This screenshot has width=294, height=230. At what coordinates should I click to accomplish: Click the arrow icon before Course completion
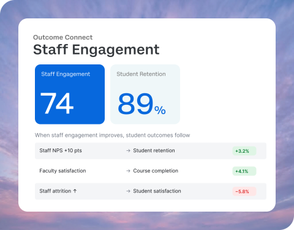128,171
